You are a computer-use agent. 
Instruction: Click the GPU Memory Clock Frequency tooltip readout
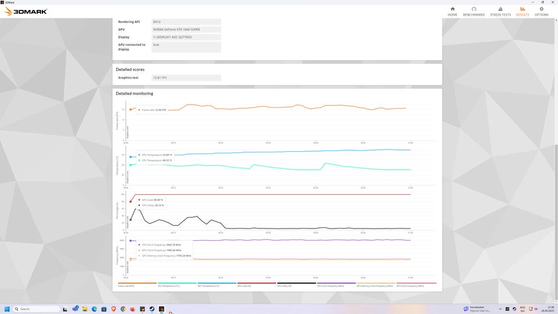[x=164, y=256]
